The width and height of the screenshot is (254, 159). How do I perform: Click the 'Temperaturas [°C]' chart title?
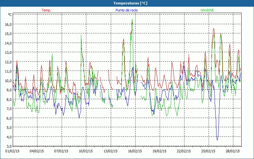point(130,3)
